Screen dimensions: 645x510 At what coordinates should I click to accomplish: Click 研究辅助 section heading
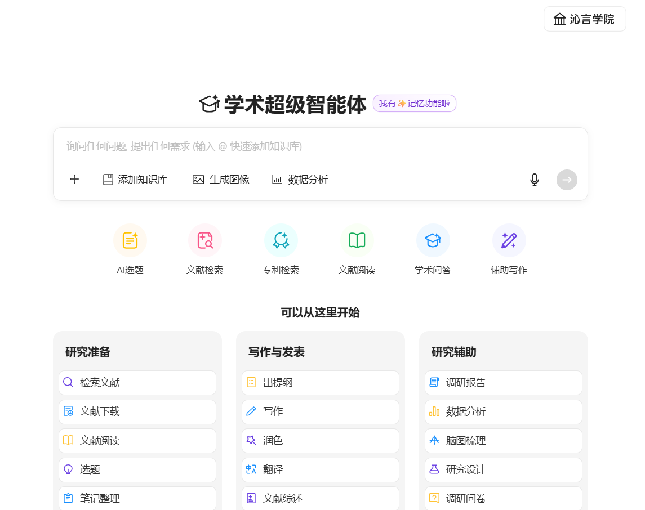tap(453, 352)
